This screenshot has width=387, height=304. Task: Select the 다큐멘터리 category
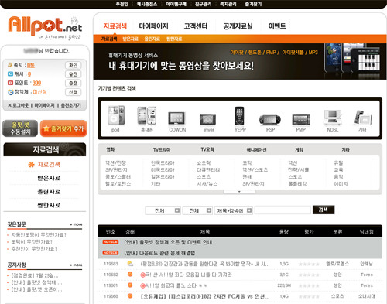point(208,170)
